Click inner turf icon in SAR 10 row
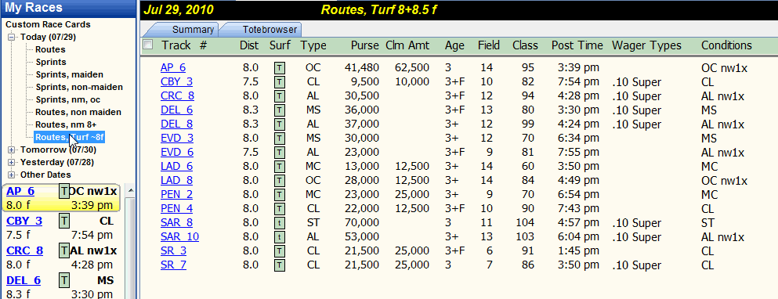 (280, 237)
